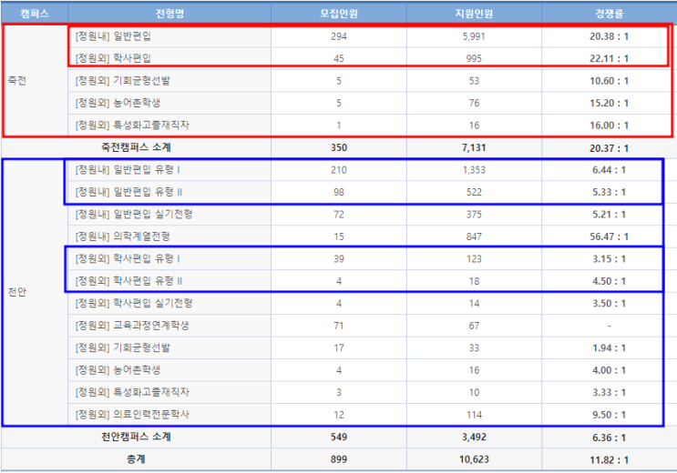Click [정원내] 일반편입 유형 II row name
This screenshot has height=473, width=677.
128,192
